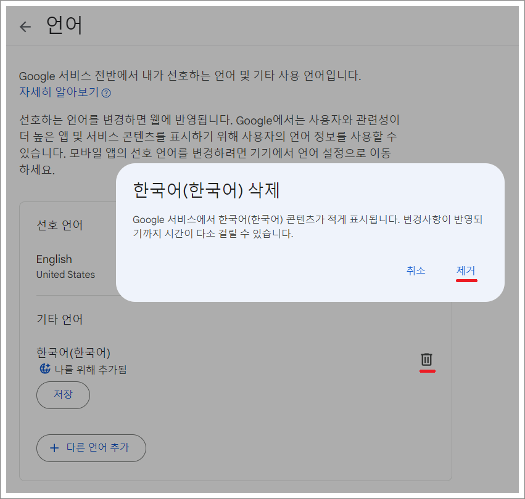Click the trash icon for 한국어(한국어)
The image size is (525, 499).
[x=426, y=360]
